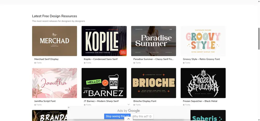Image resolution: width=260 pixels, height=121 pixels.
Task: Click Groovy Style – Retro Groovy Font title
Action: pyautogui.click(x=201, y=59)
